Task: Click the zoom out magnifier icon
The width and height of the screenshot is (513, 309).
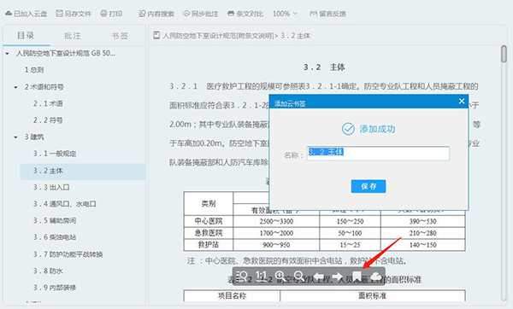Action: [x=299, y=277]
